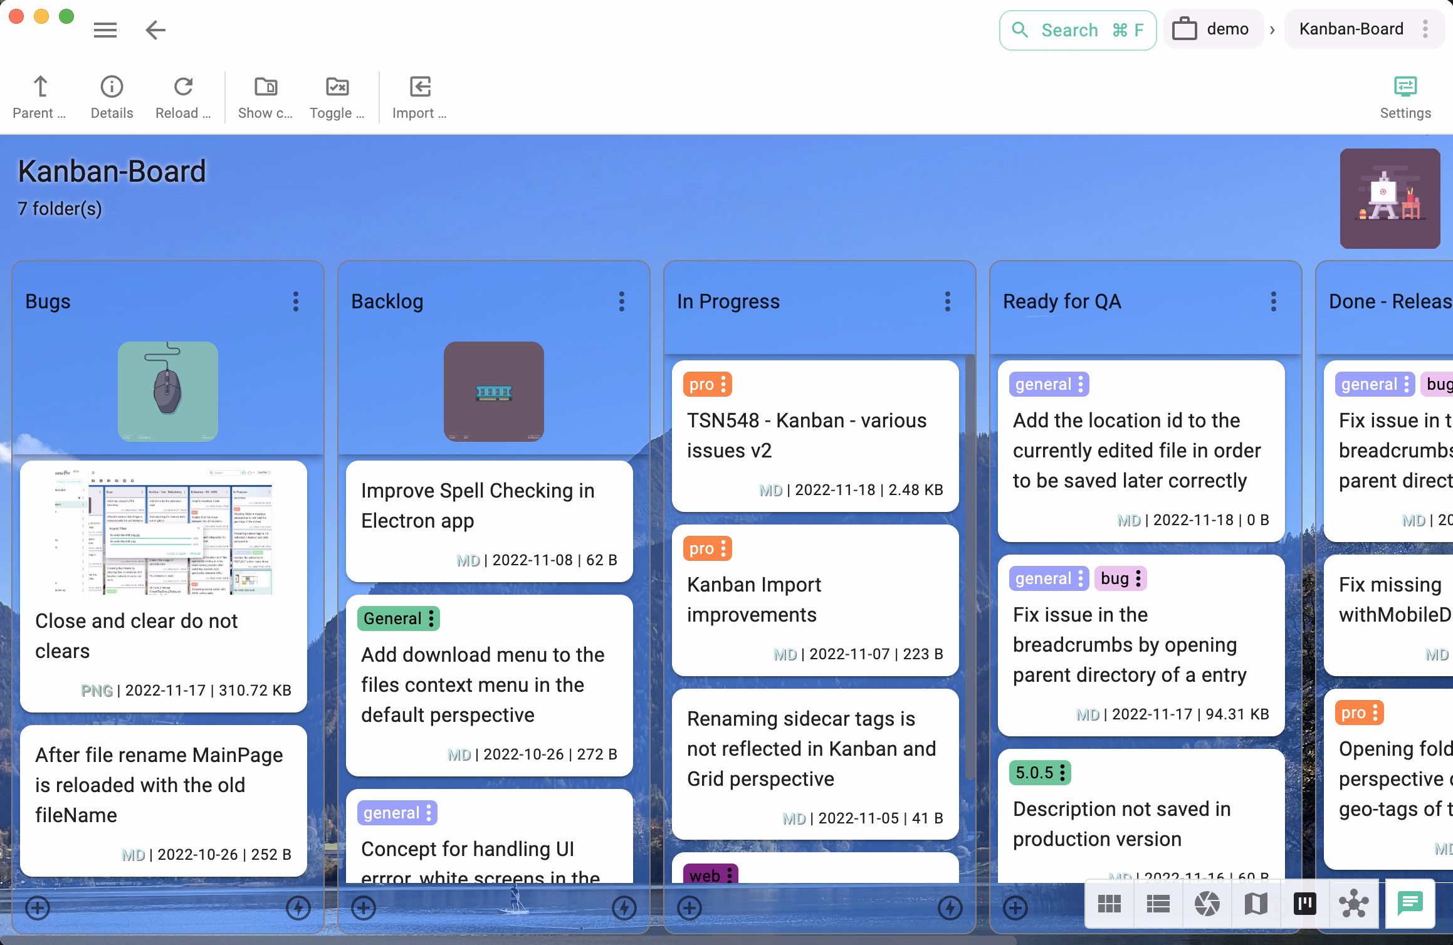Image resolution: width=1453 pixels, height=945 pixels.
Task: Open the Settings button
Action: point(1405,97)
